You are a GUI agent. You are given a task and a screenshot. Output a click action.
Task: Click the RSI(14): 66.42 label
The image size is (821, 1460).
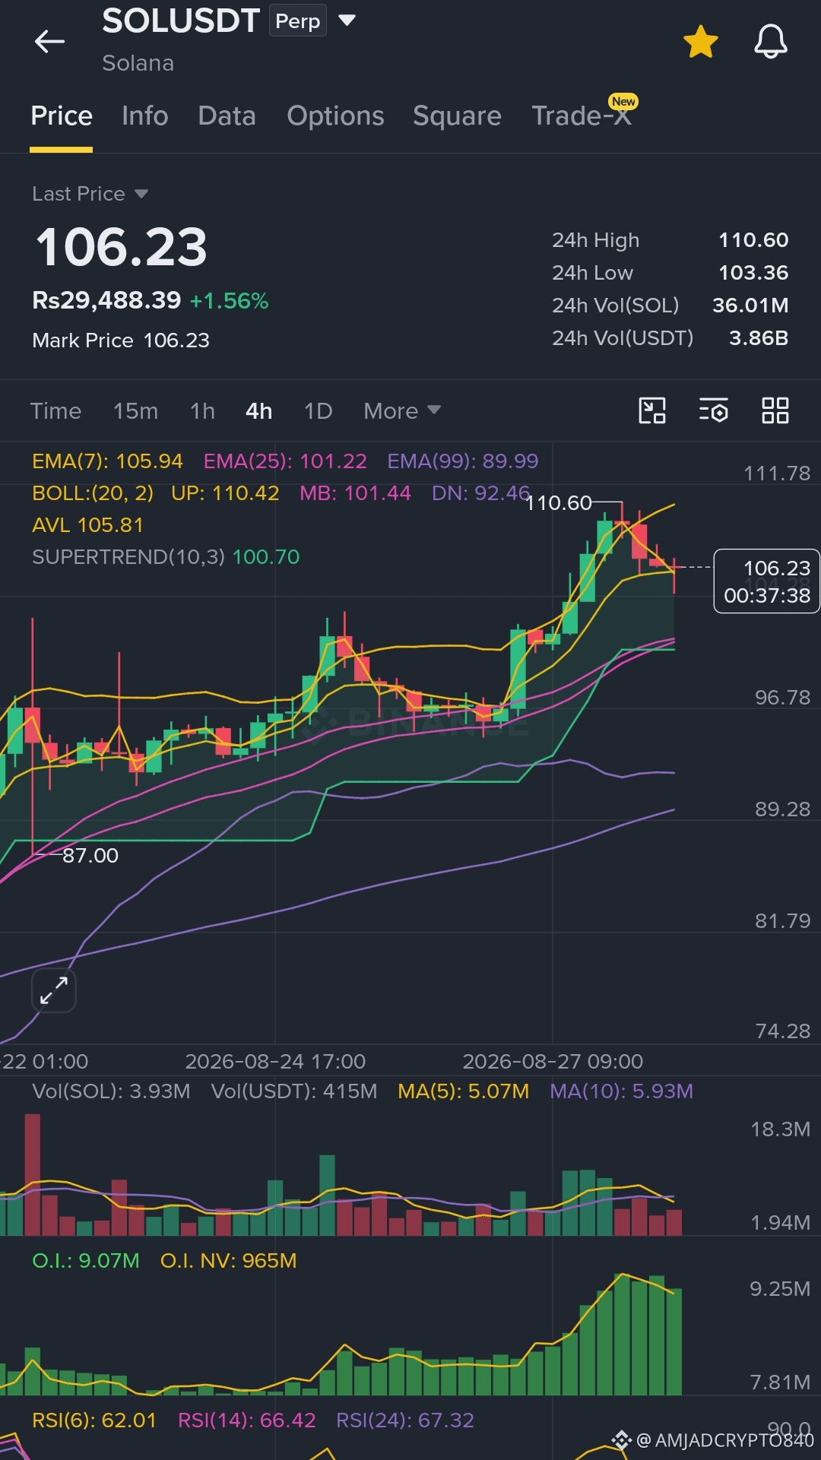(246, 1420)
